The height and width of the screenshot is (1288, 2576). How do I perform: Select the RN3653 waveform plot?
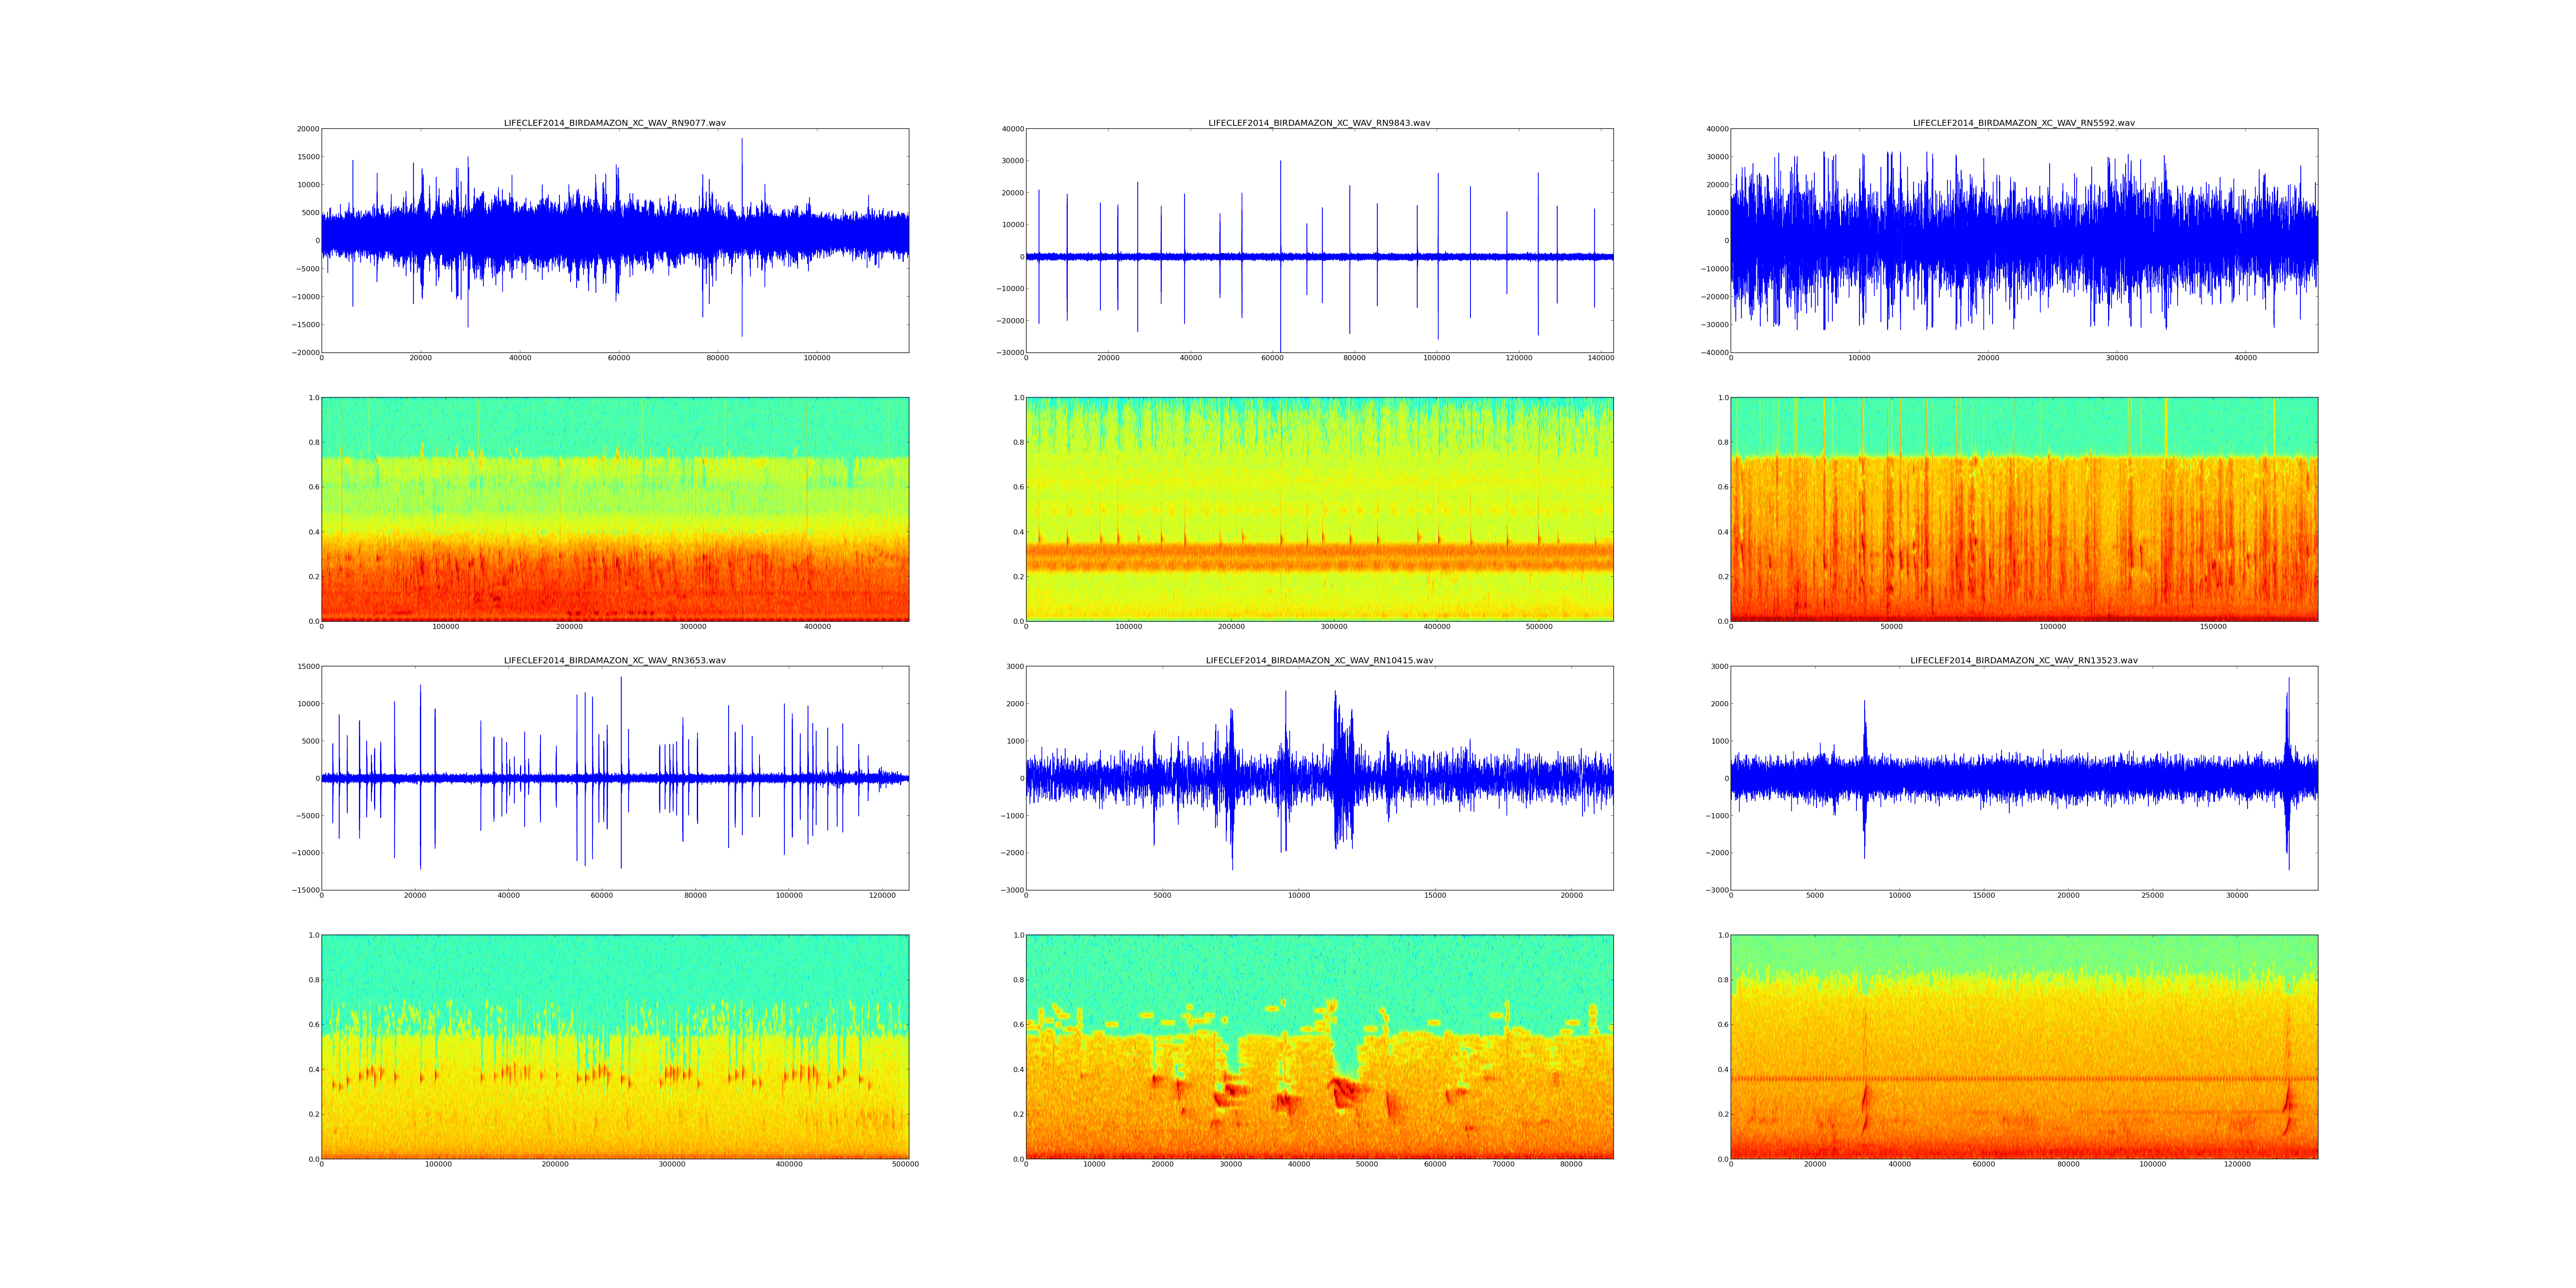click(x=614, y=778)
